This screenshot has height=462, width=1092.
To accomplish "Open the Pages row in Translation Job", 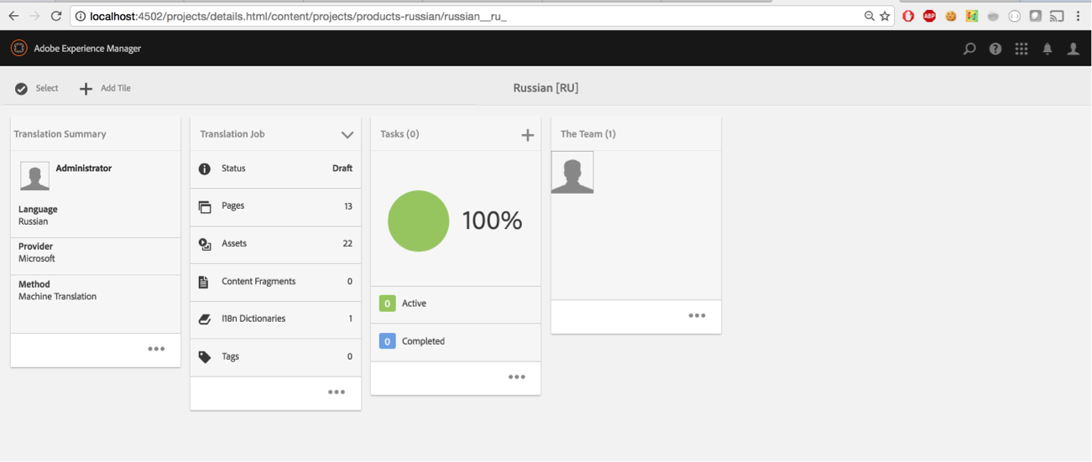I will pos(275,206).
